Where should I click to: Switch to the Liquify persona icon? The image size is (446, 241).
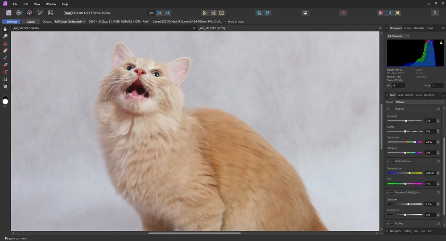click(x=19, y=13)
